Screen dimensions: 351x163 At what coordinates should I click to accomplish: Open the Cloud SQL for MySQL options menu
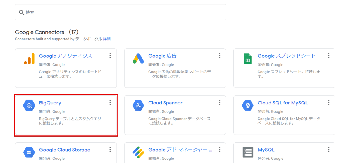tap(329, 102)
